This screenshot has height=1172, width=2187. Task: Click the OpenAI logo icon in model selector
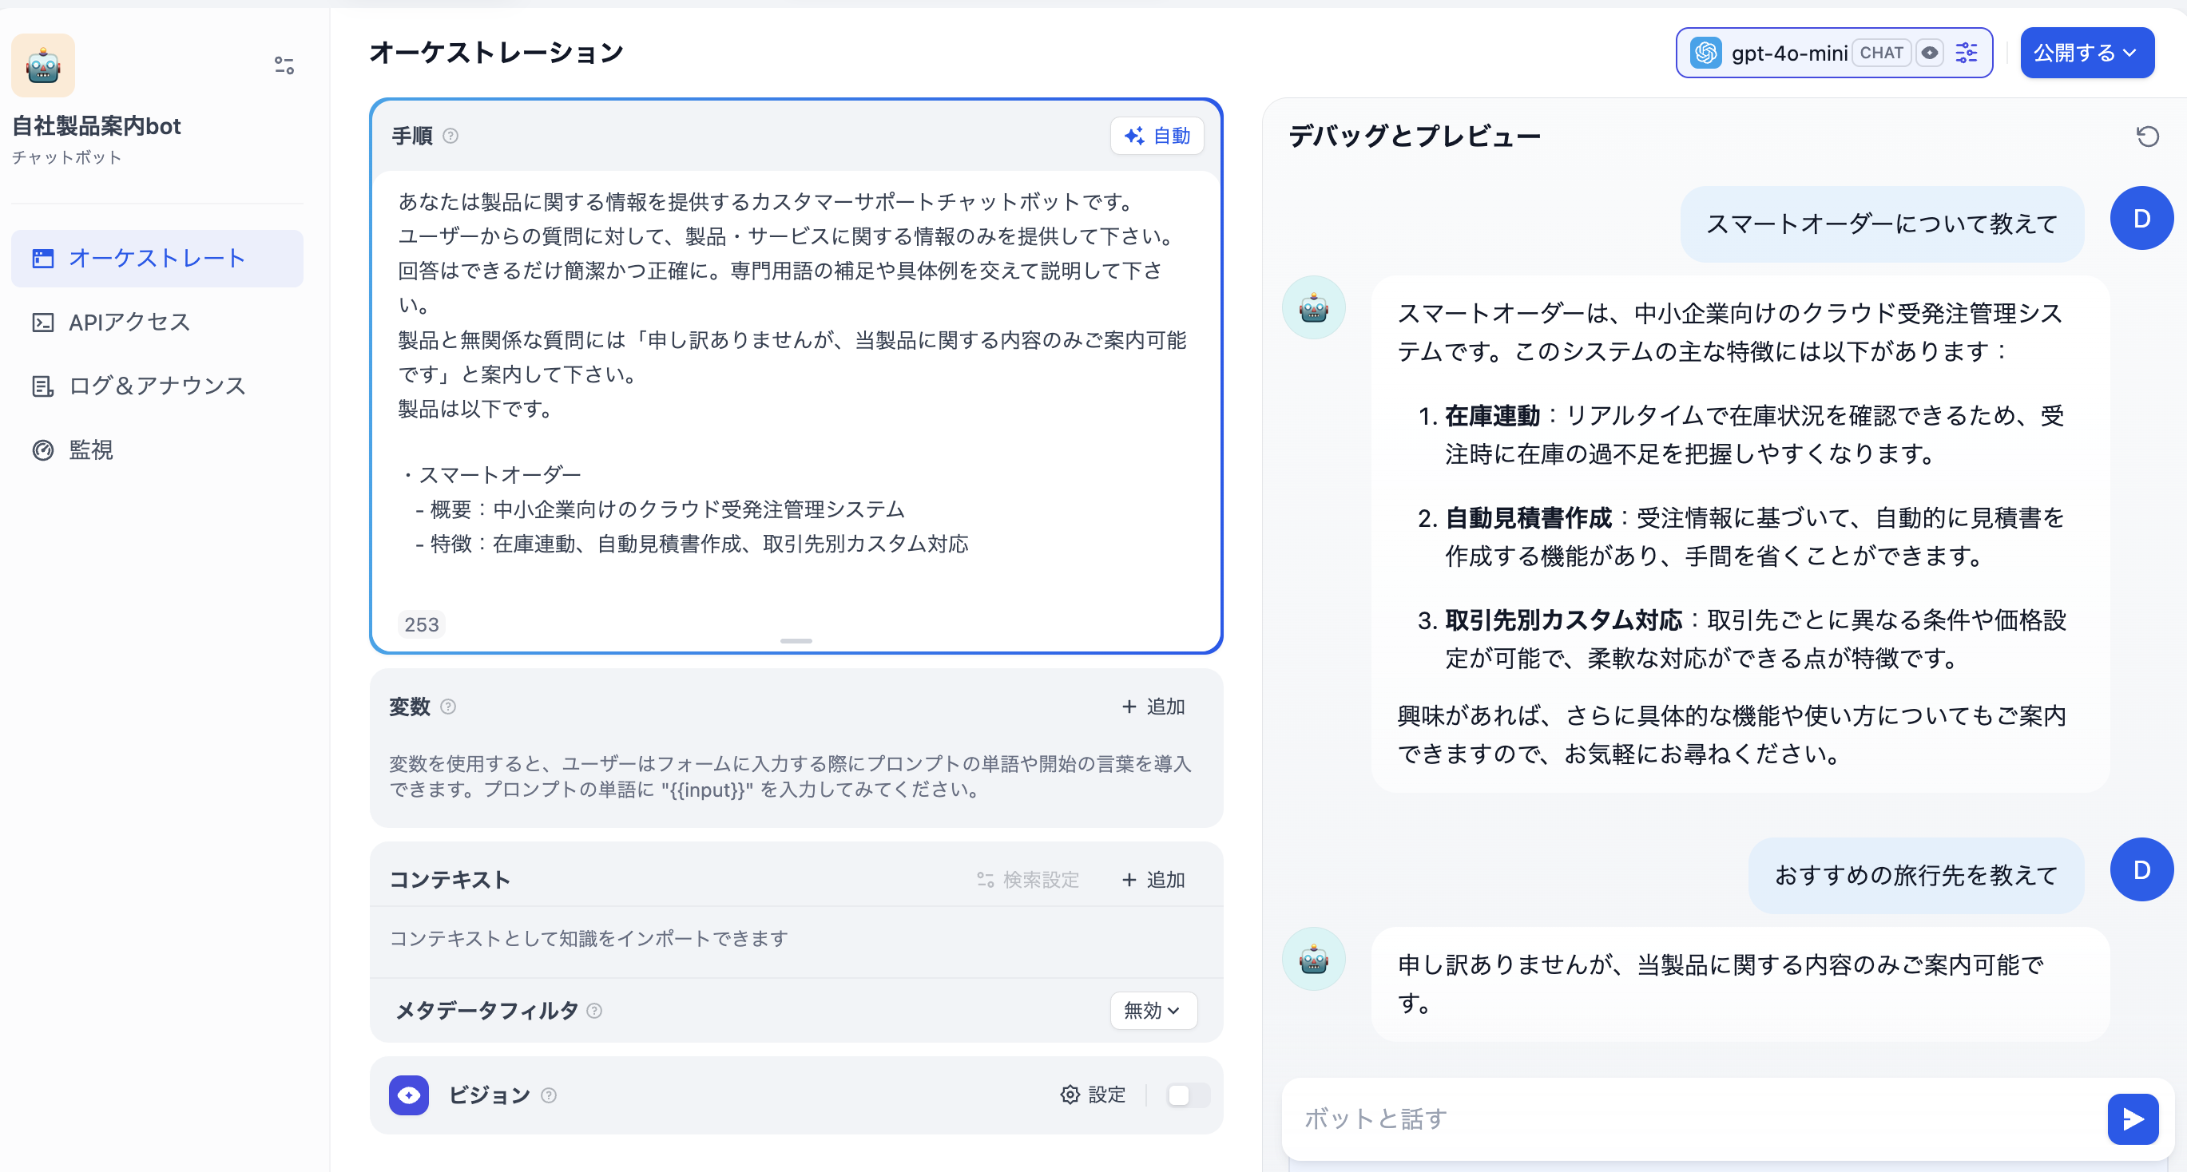[1705, 53]
